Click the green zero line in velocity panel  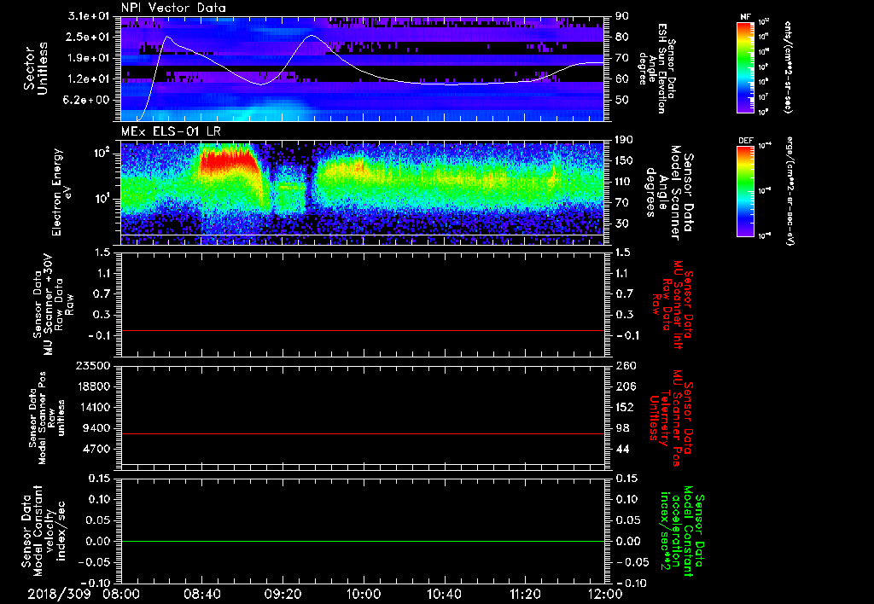click(x=363, y=541)
